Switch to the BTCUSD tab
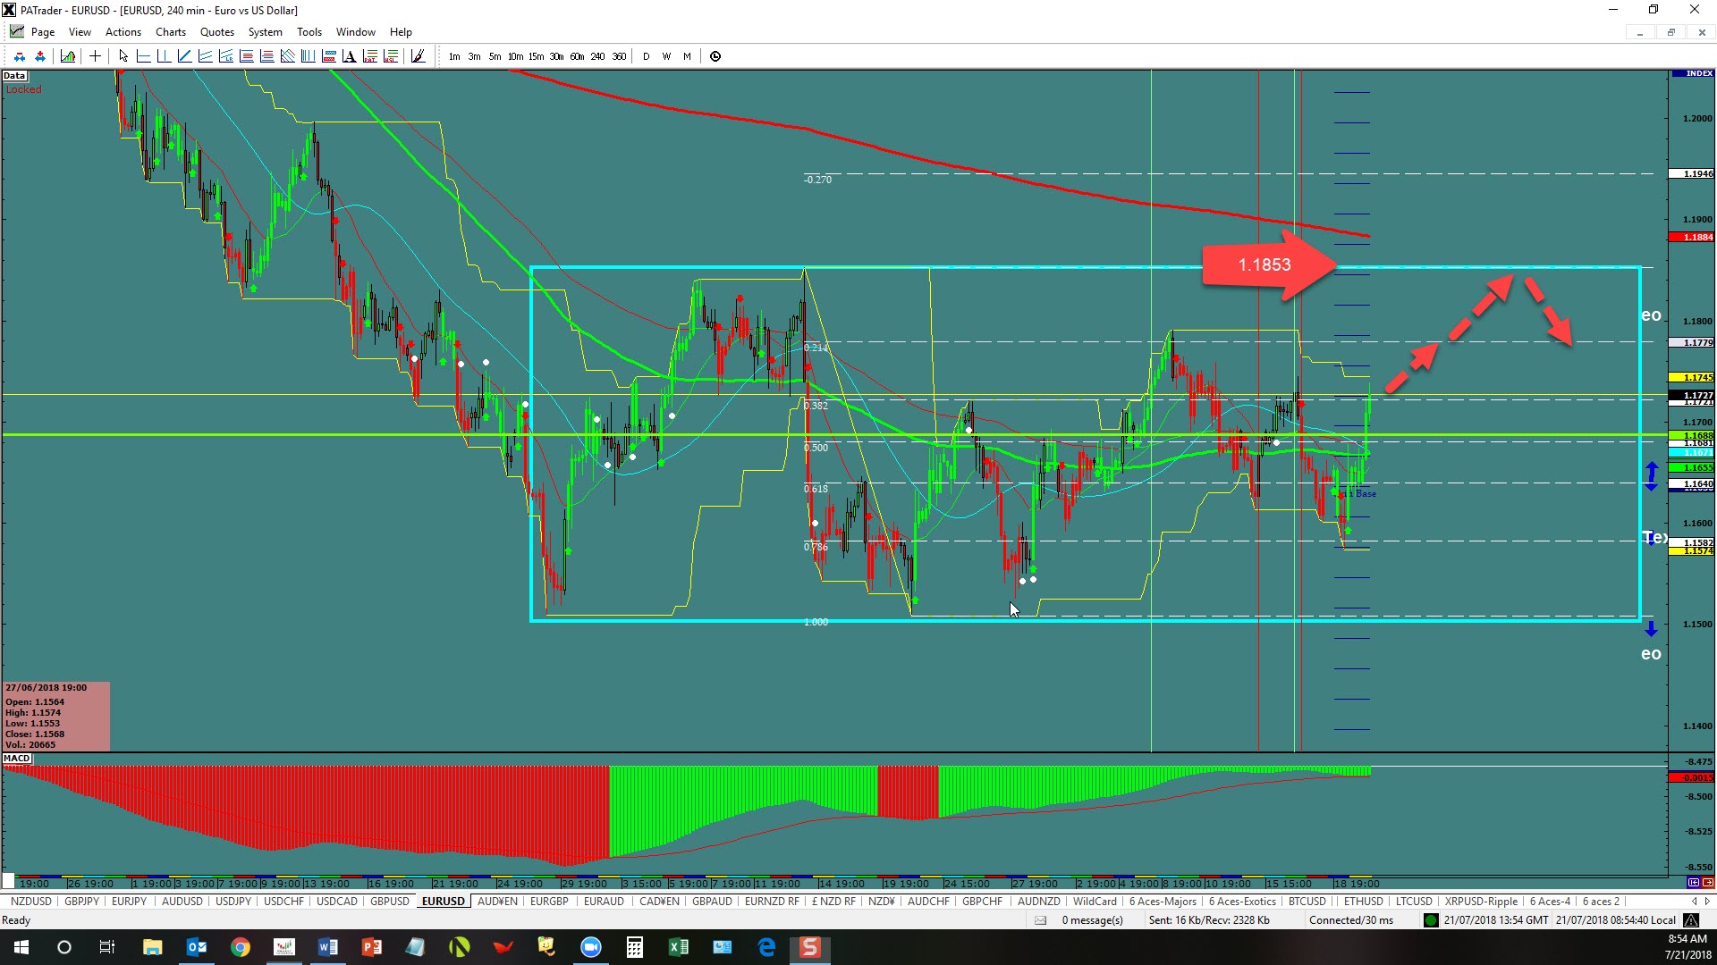1717x965 pixels. [x=1307, y=902]
